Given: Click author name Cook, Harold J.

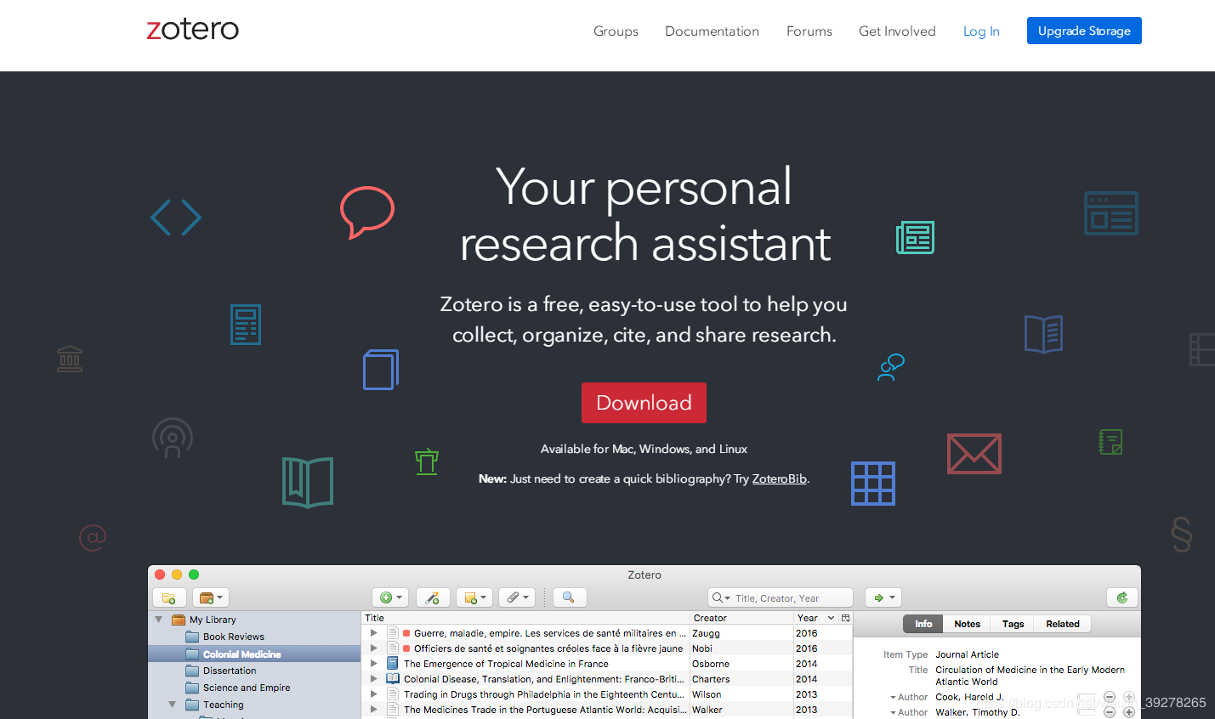Looking at the screenshot, I should (969, 697).
